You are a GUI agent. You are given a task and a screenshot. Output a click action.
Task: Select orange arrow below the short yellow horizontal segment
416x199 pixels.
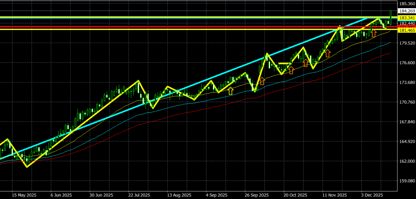tap(291, 70)
